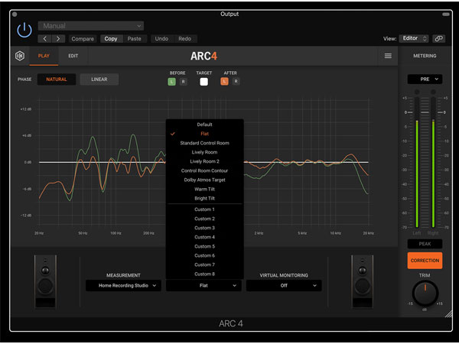Click the left speaker image

point(45,281)
